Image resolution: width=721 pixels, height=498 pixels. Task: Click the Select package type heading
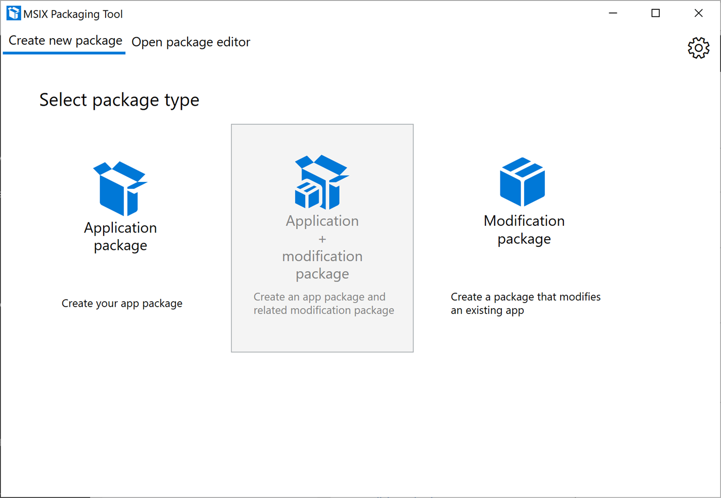coord(119,99)
